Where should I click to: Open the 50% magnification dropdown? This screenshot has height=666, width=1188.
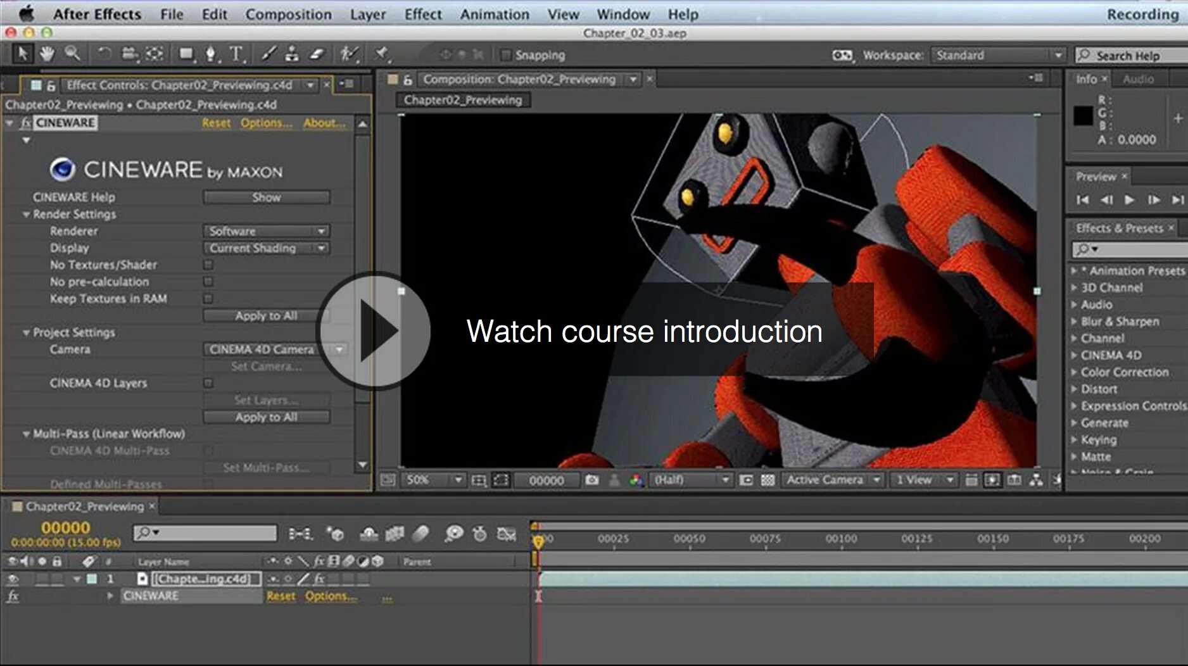coord(433,480)
